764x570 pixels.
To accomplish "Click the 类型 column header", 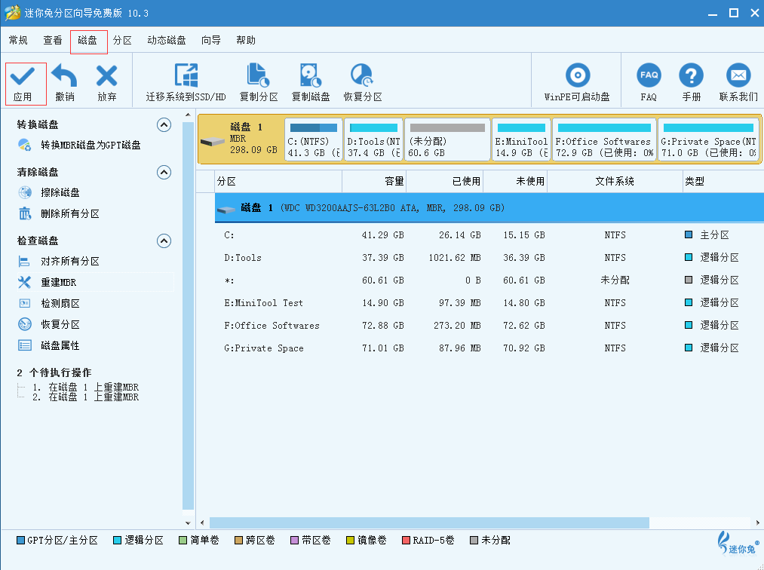I will click(x=723, y=182).
